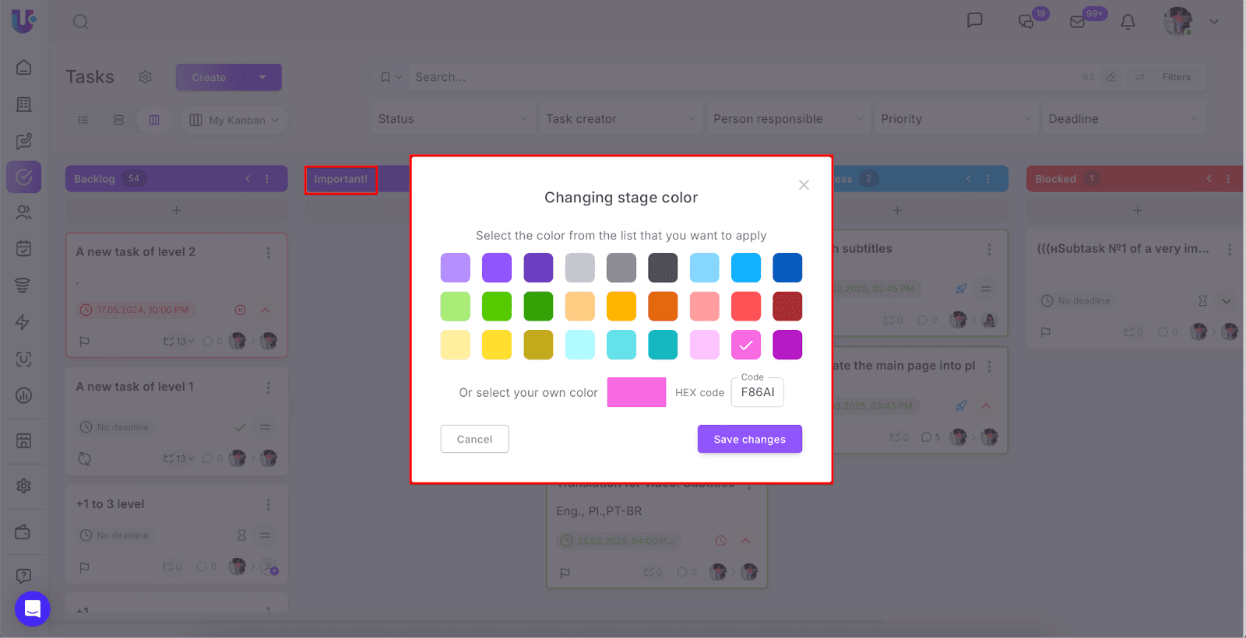Click Save changes button

(x=749, y=439)
